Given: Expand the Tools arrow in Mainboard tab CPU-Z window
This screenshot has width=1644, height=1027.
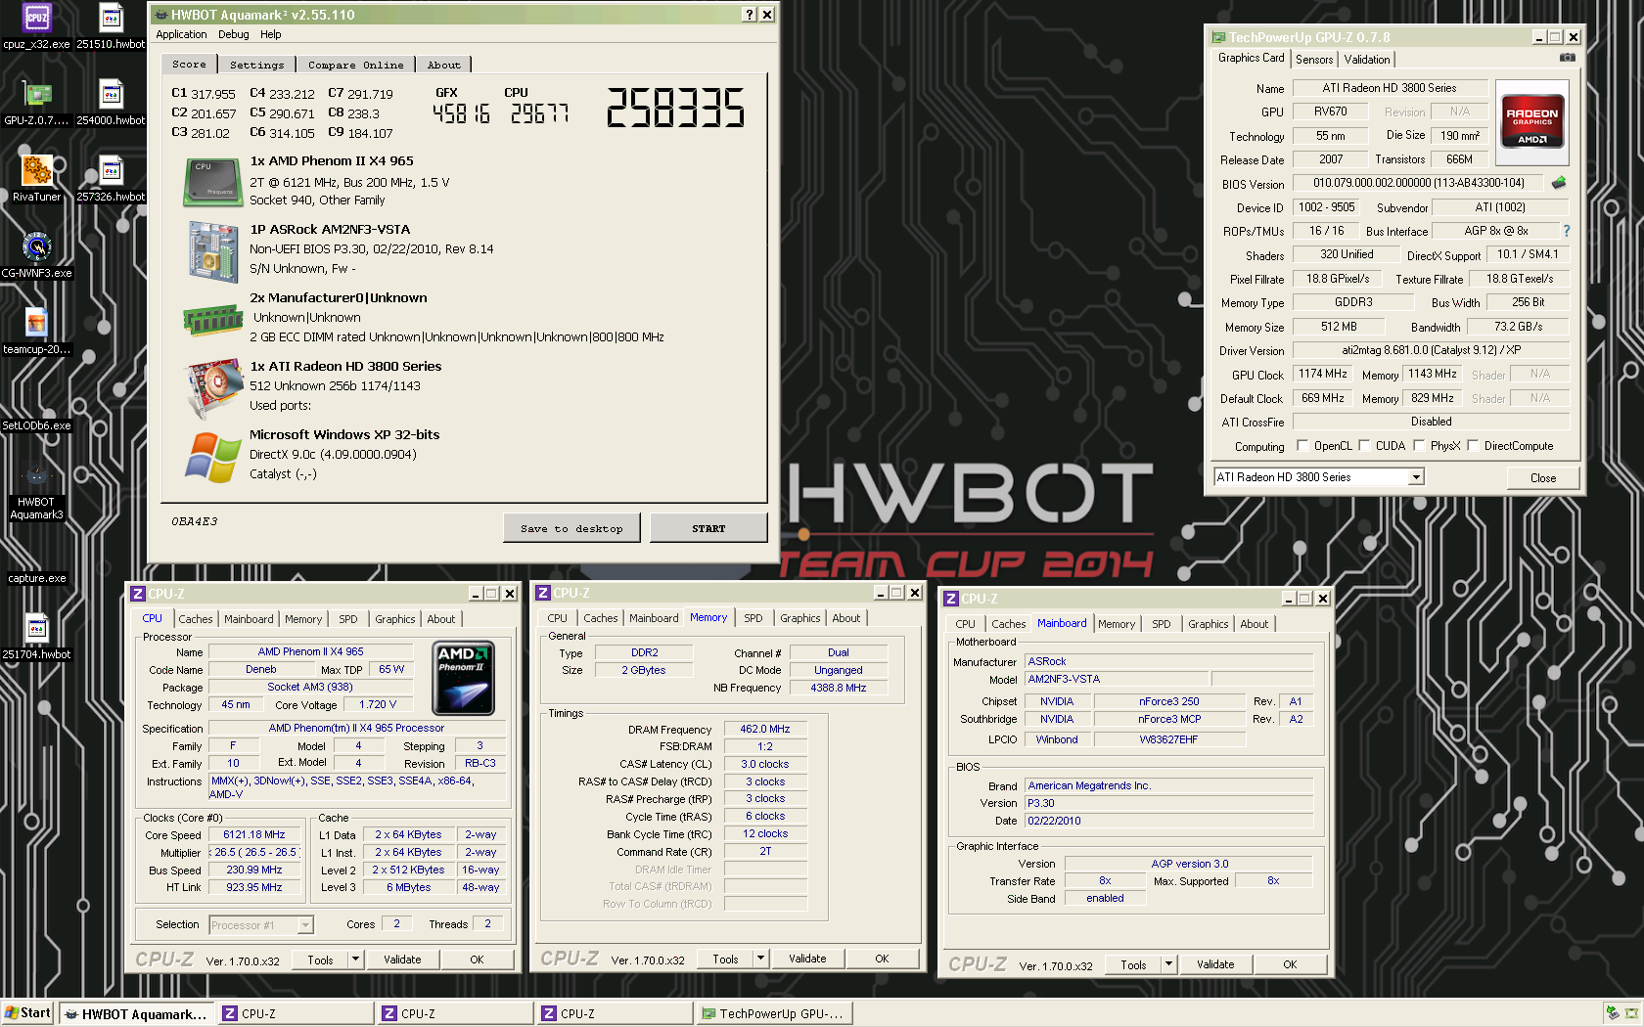Looking at the screenshot, I should 1168,964.
